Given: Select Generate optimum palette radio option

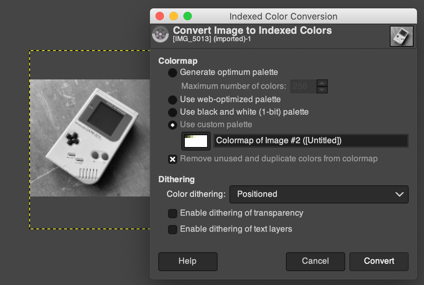Looking at the screenshot, I should (172, 73).
